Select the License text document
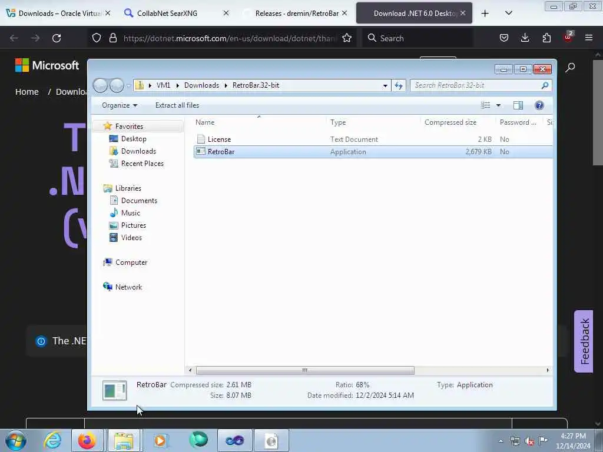 [219, 139]
